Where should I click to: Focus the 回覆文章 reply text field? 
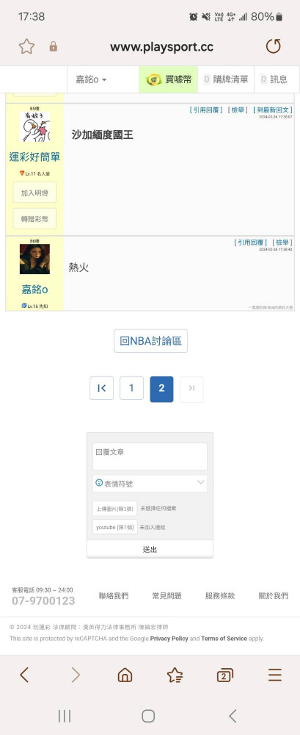150,456
